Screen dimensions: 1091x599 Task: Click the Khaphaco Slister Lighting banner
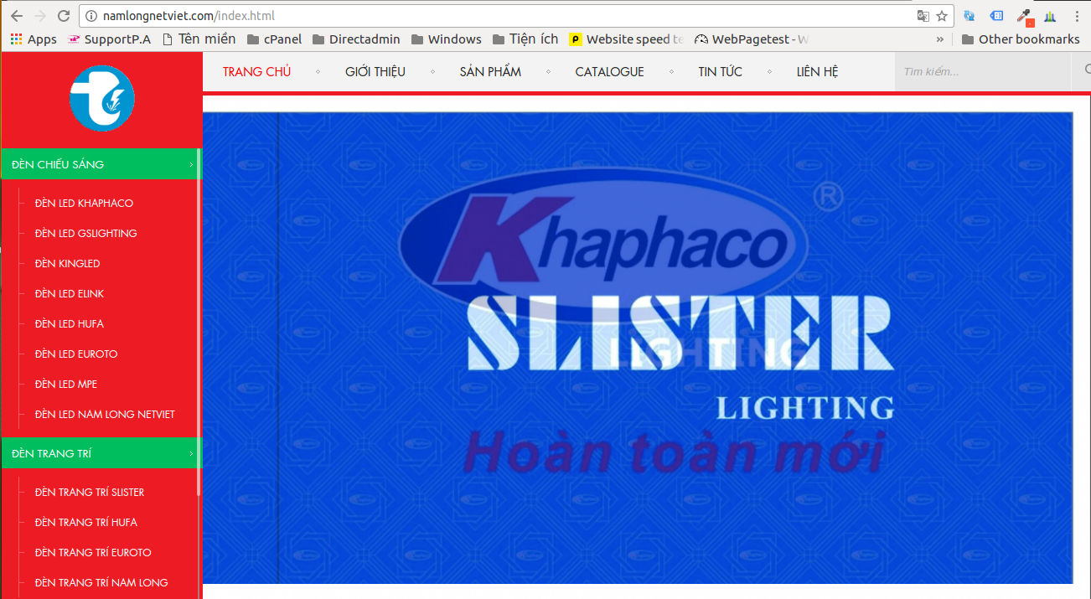(x=638, y=348)
